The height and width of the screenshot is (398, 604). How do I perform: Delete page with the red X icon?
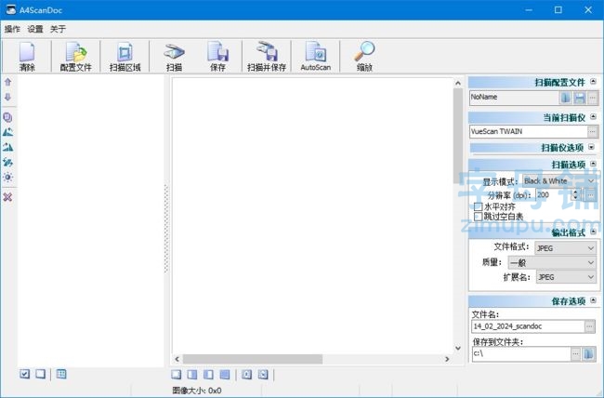[x=7, y=197]
